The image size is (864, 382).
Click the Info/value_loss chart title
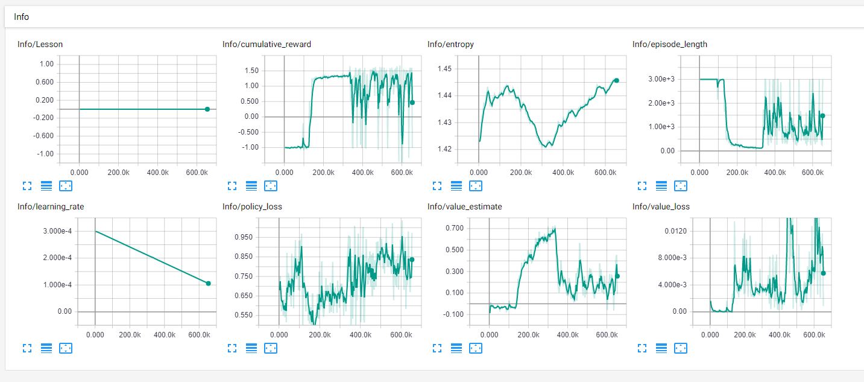[661, 206]
